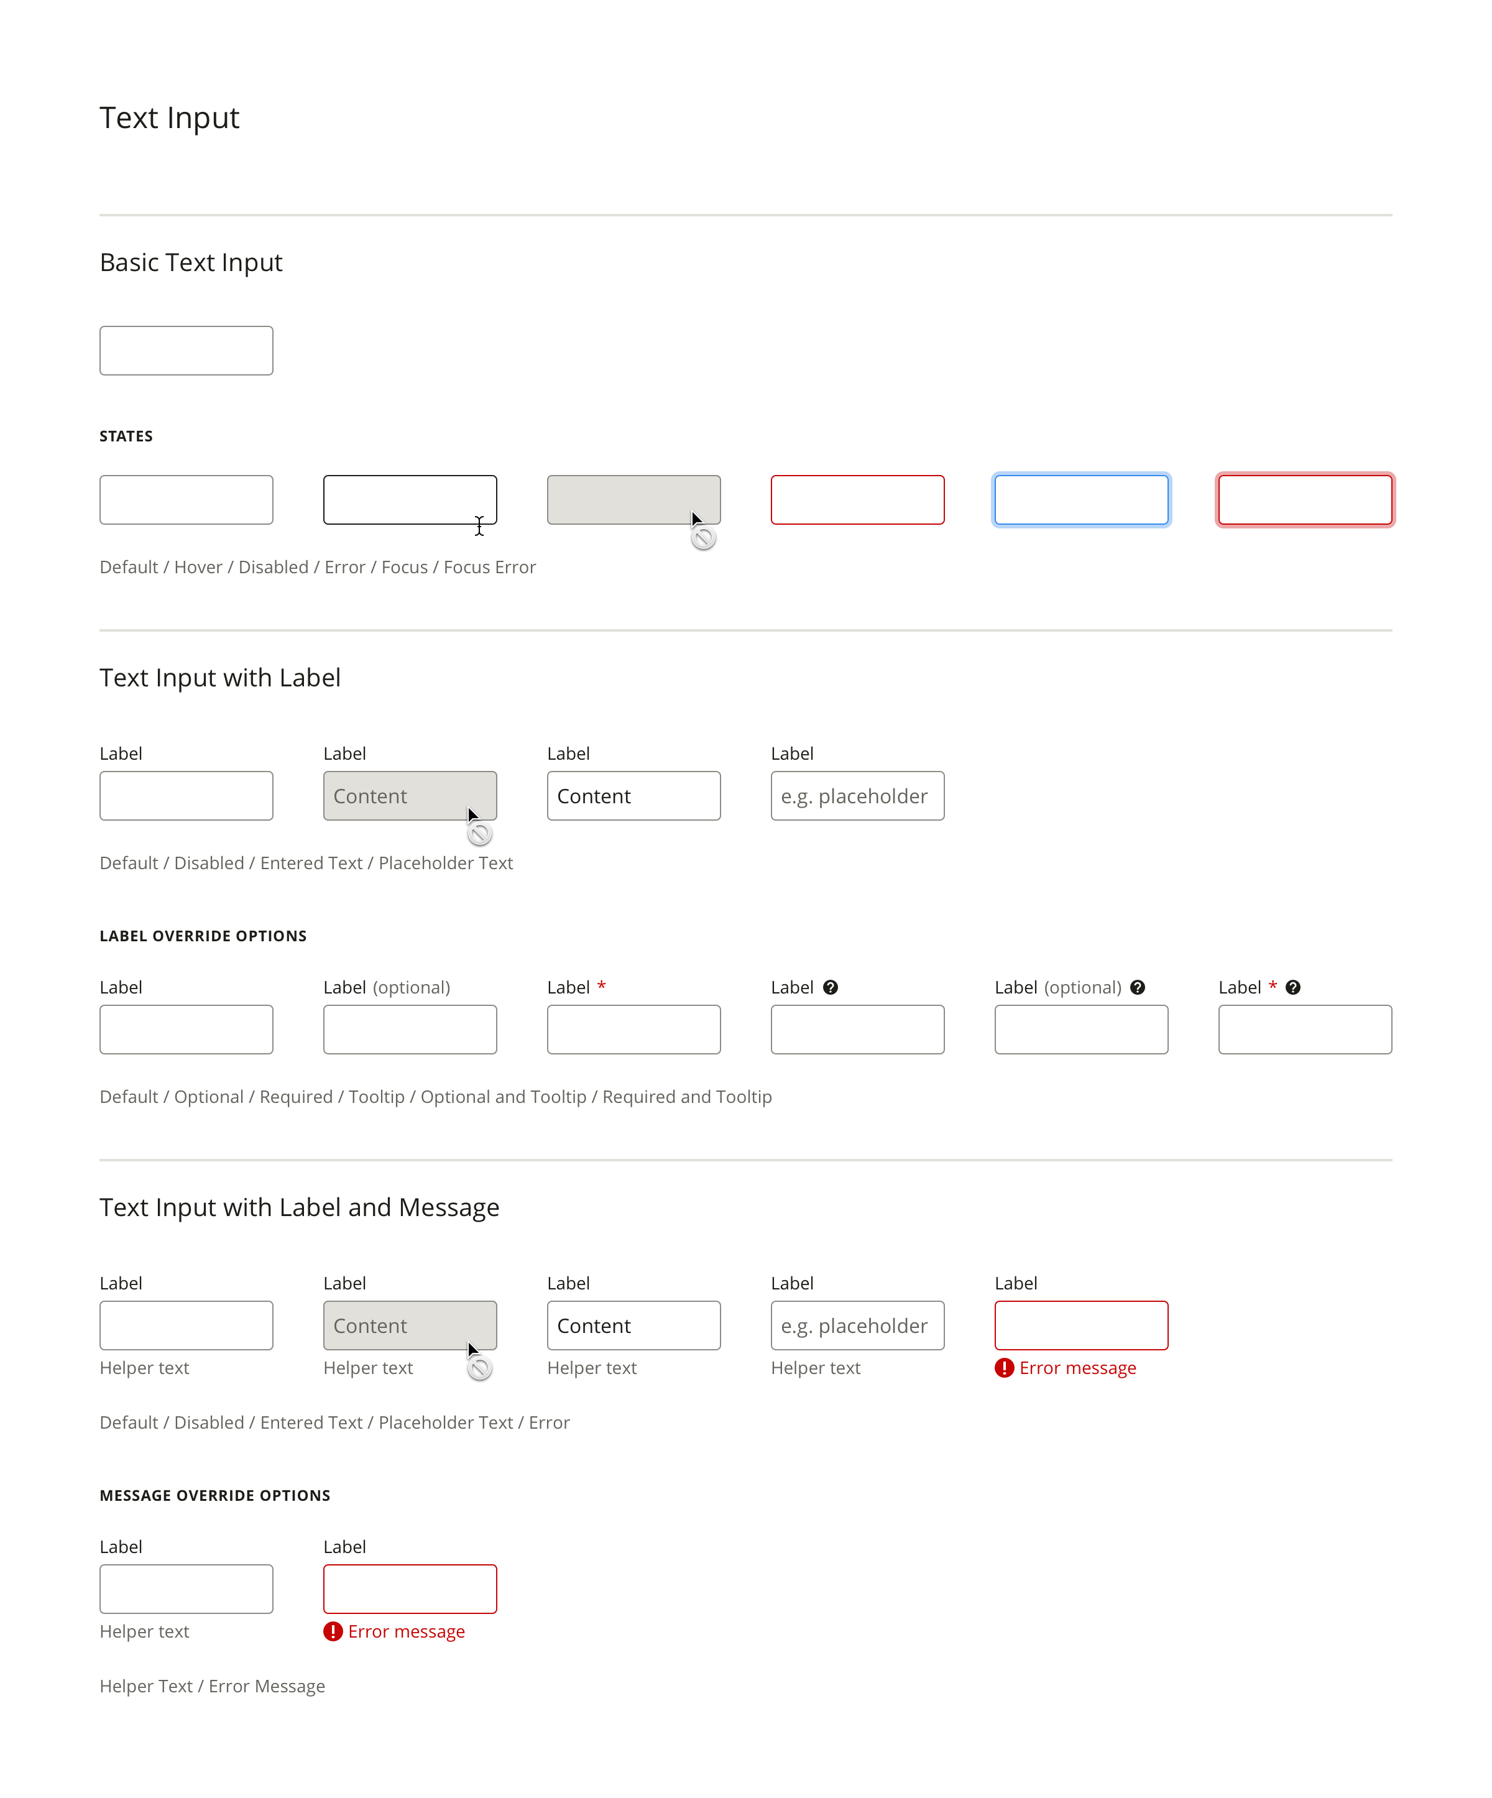Click 'Default / Hover / Disabled / Error' caption
Image resolution: width=1492 pixels, height=1798 pixels.
tap(318, 568)
